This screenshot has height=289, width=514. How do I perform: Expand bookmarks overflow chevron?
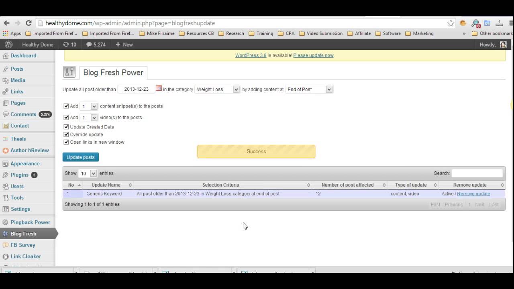point(464,34)
